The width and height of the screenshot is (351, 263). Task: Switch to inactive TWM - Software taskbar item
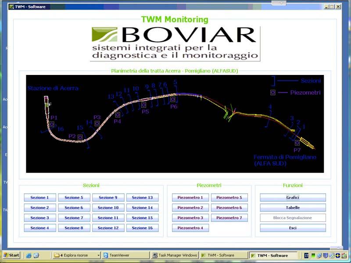coord(223,255)
